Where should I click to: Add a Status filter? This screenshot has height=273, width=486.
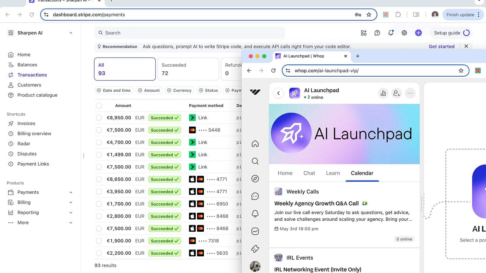[x=208, y=90]
